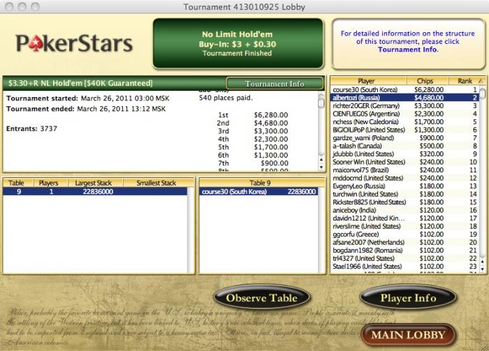Select table 9 row in tables list
This screenshot has height=351, width=489.
coord(95,191)
